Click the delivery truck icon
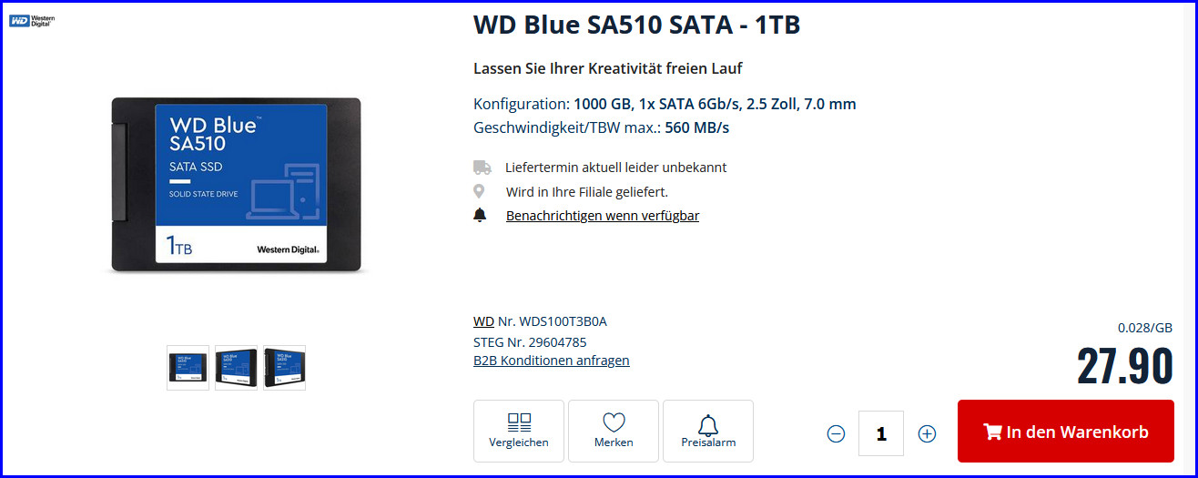 click(x=482, y=167)
